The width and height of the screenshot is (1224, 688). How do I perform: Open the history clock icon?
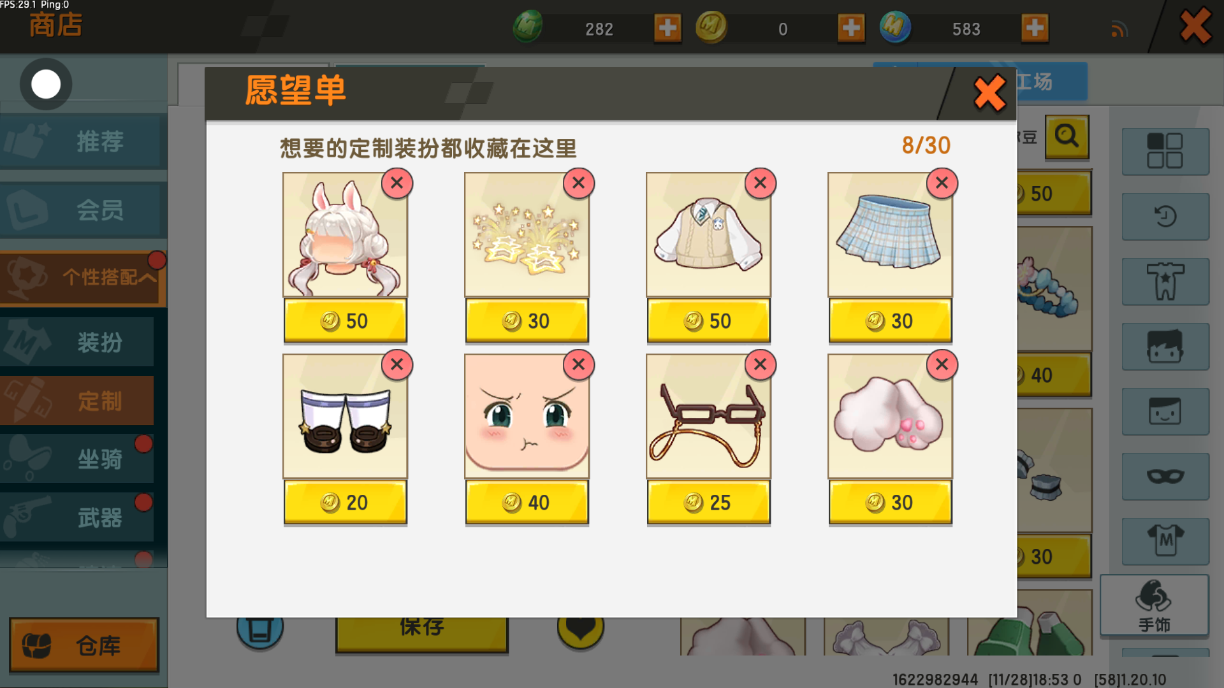pyautogui.click(x=1165, y=217)
